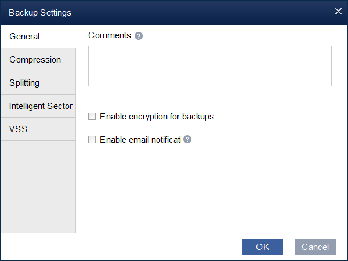Viewport: 348px width, 261px height.
Task: Click the help icon beside email notification
Action: (187, 140)
